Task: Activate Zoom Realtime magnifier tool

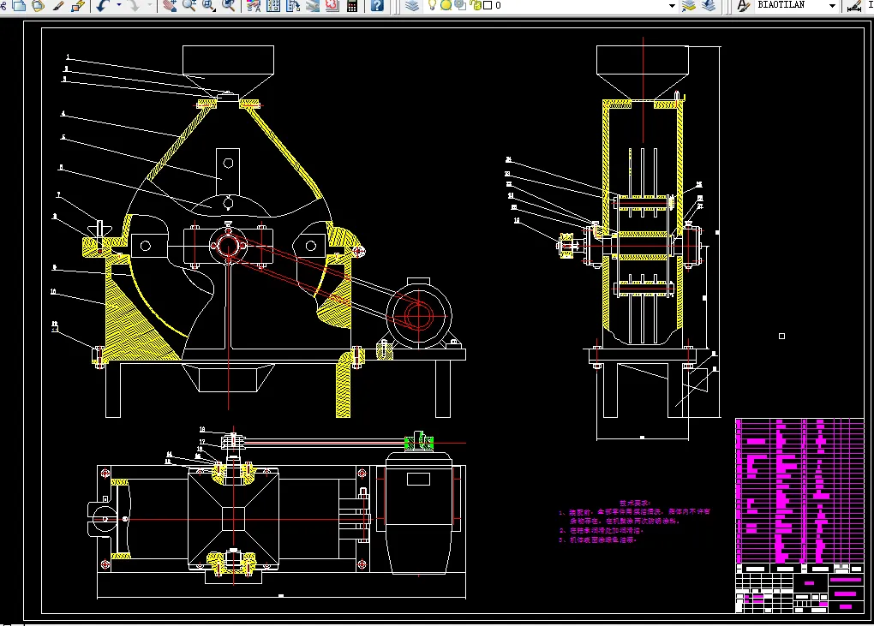Action: coord(189,6)
